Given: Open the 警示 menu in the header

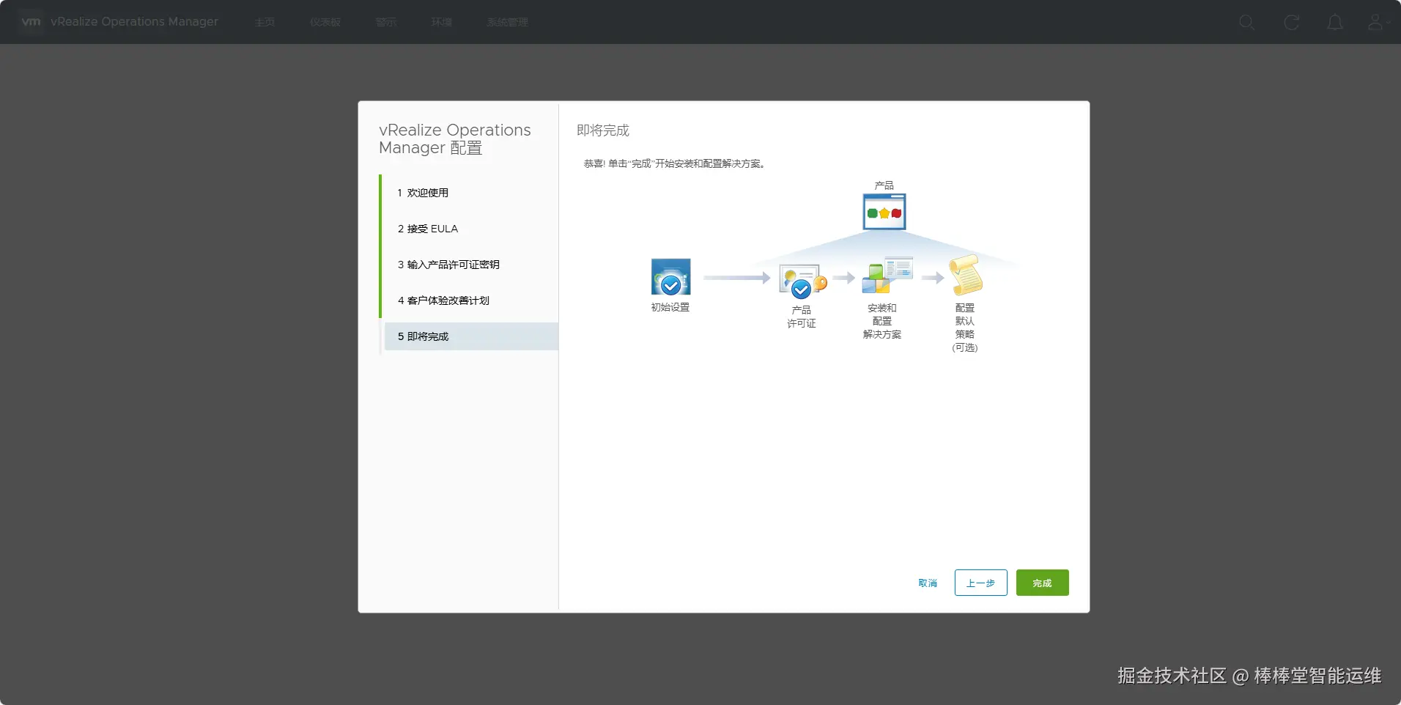Looking at the screenshot, I should click(x=386, y=22).
